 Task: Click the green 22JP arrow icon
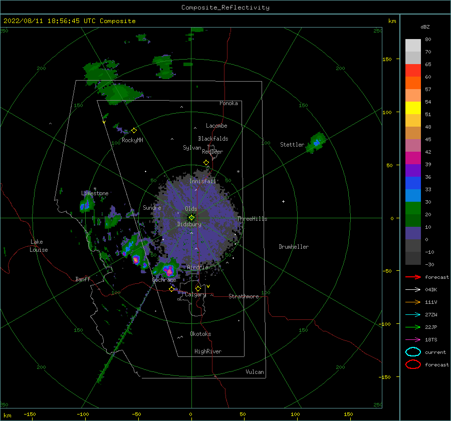coord(413,327)
